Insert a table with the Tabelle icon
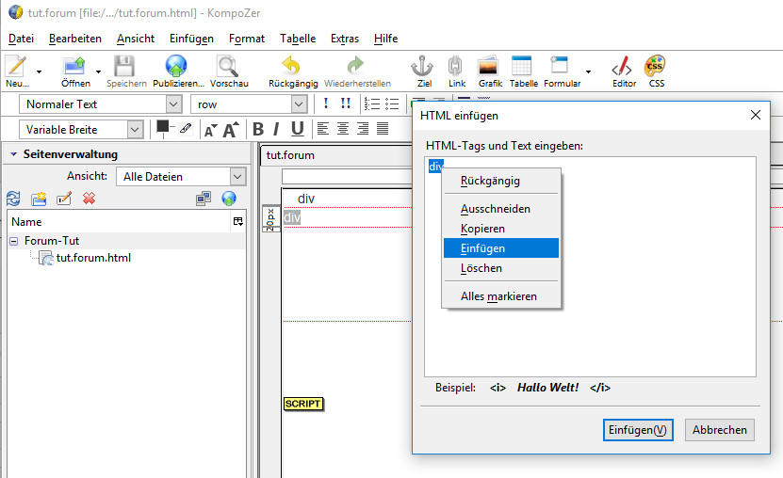783x478 pixels. tap(523, 67)
